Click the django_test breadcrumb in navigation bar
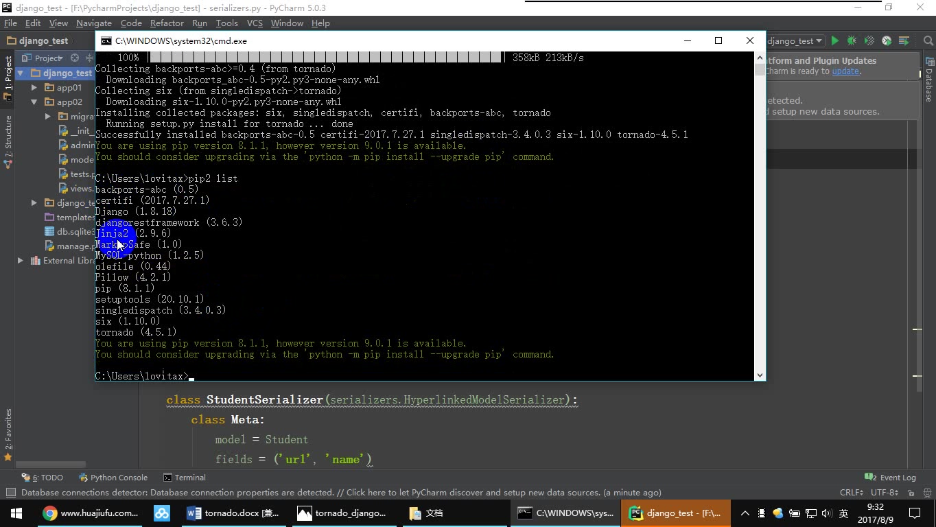Image resolution: width=936 pixels, height=527 pixels. (x=37, y=40)
